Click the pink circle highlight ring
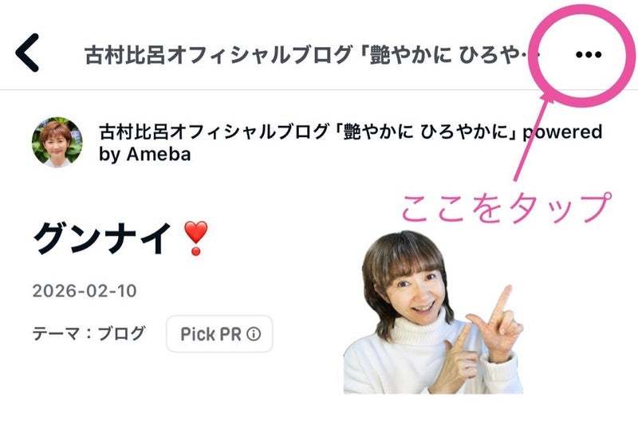 (583, 55)
